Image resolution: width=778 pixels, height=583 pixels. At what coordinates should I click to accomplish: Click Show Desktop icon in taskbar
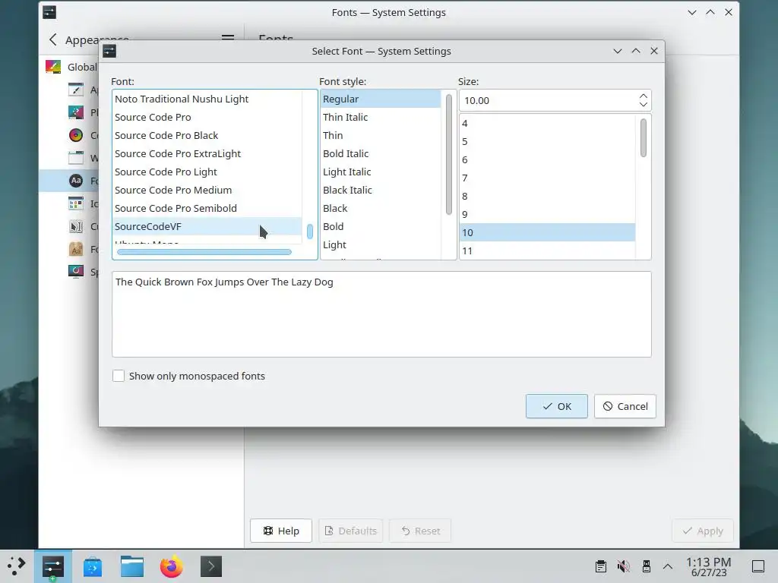[x=758, y=566]
